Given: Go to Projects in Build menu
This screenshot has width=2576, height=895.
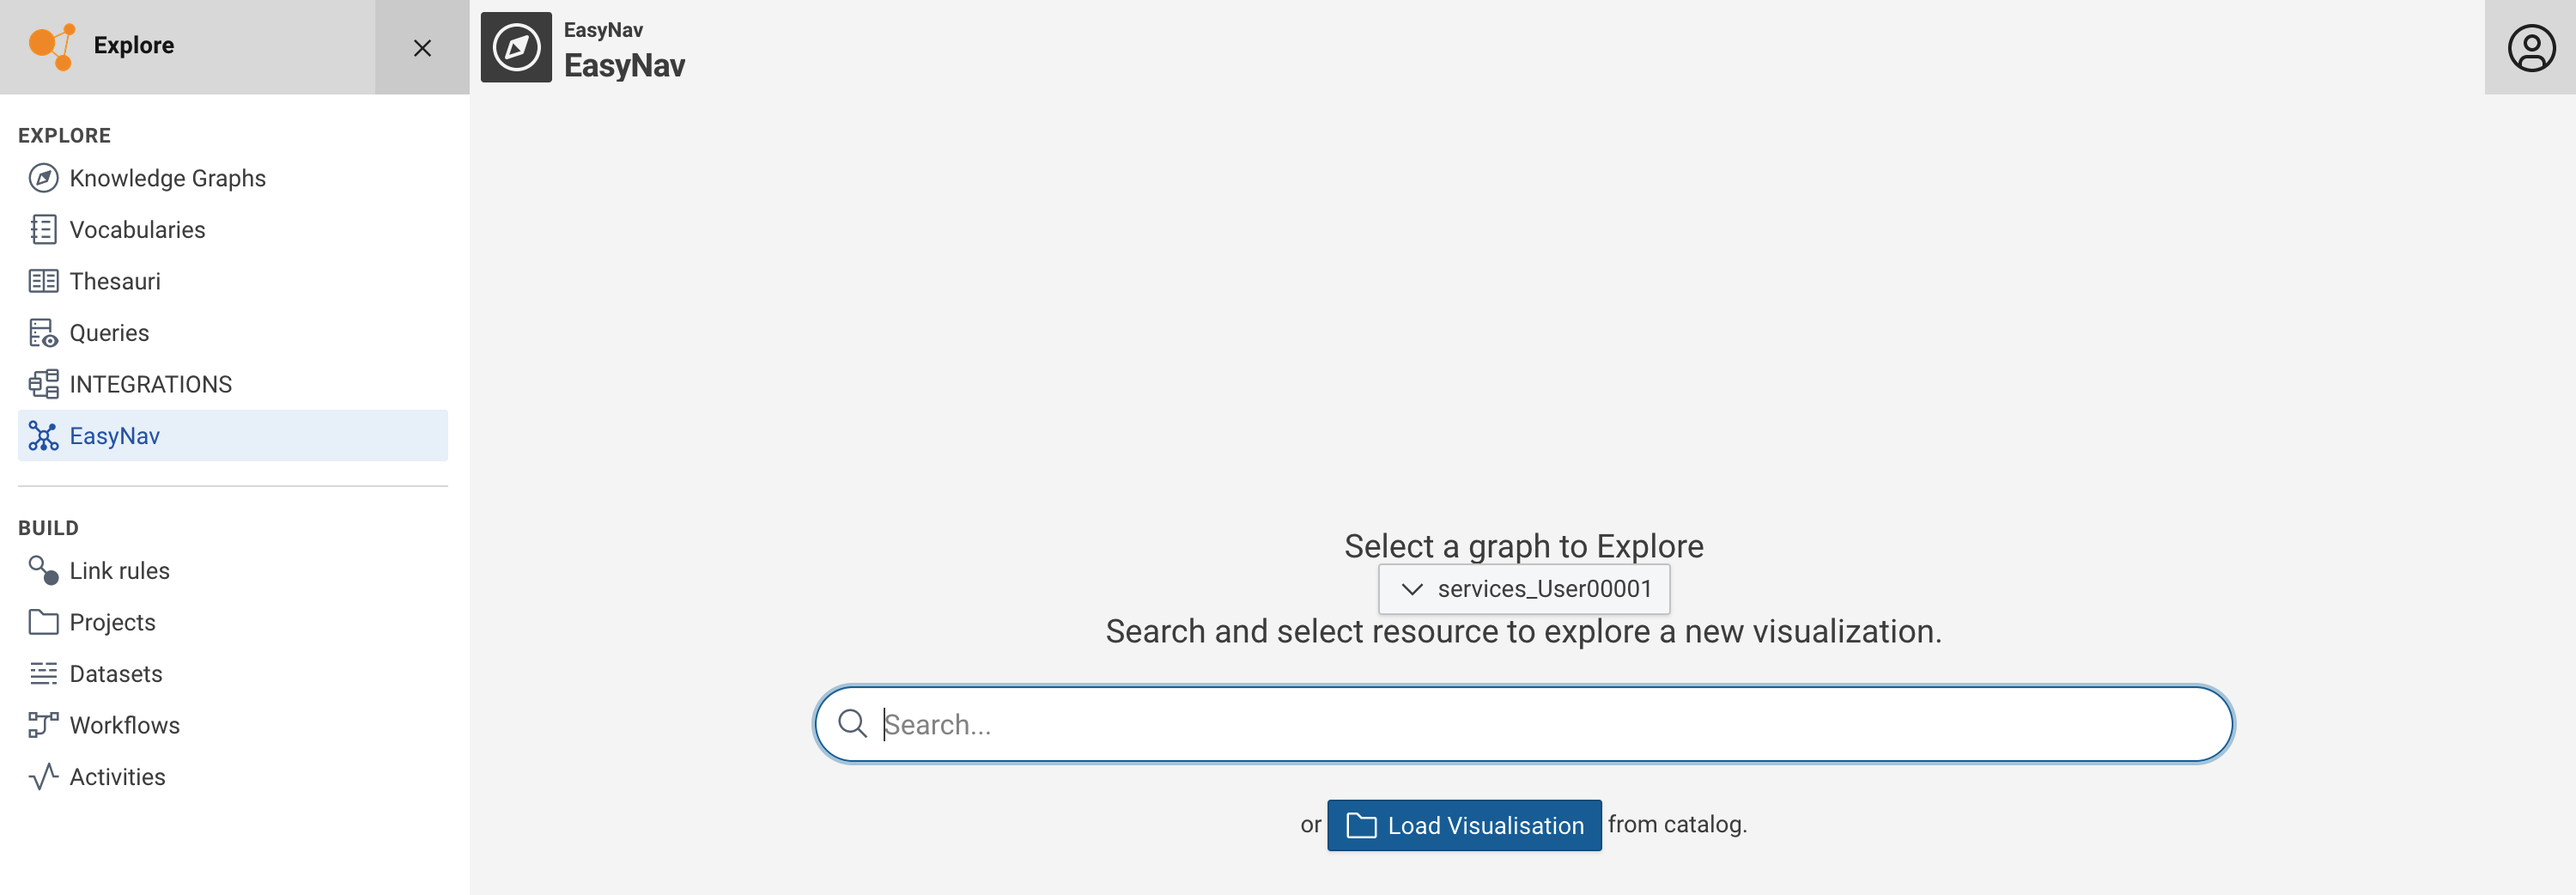Looking at the screenshot, I should pyautogui.click(x=112, y=622).
